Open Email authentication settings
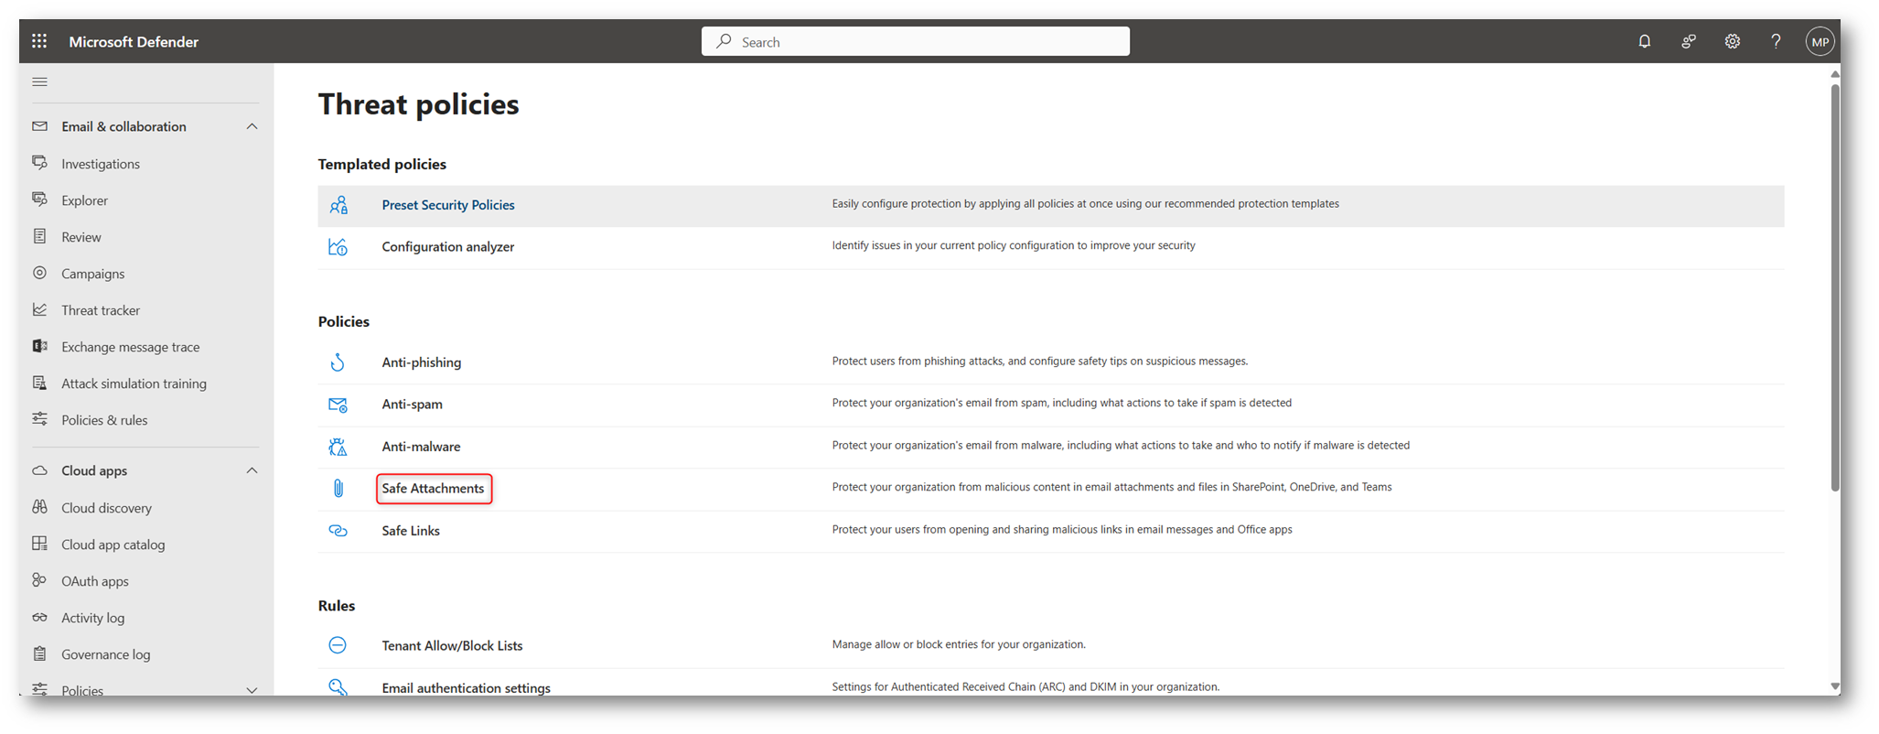 click(466, 688)
